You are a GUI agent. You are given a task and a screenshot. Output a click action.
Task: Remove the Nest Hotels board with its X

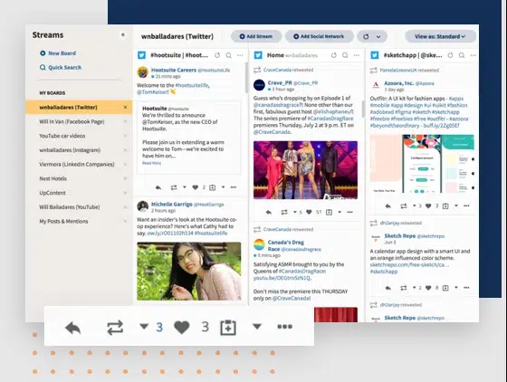click(125, 178)
